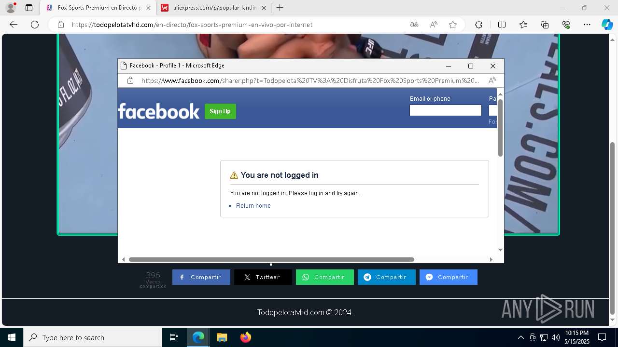The width and height of the screenshot is (618, 347).
Task: Toggle split screen view icon
Action: point(502,25)
